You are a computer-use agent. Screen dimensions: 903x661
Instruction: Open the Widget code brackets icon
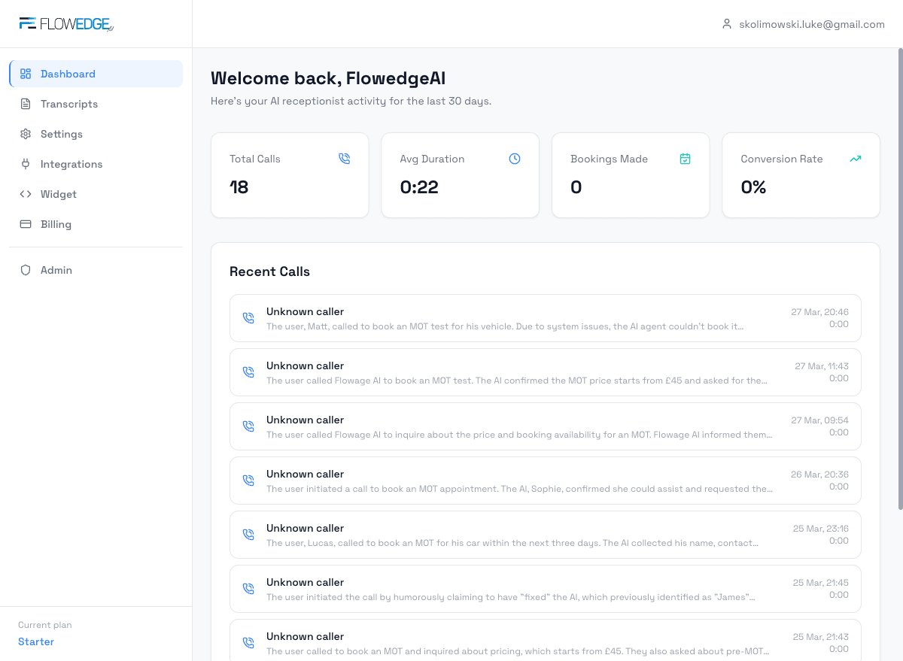(25, 194)
